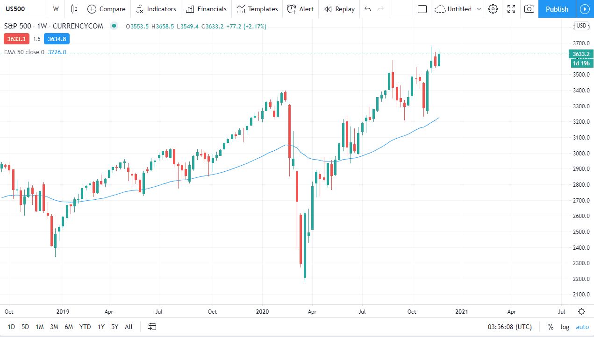Screen dimensions: 594x337
Task: Toggle auto price scale
Action: (582, 327)
